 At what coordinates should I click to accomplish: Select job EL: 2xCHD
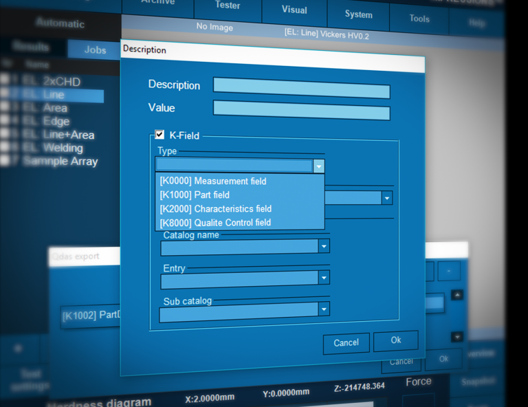coord(52,81)
